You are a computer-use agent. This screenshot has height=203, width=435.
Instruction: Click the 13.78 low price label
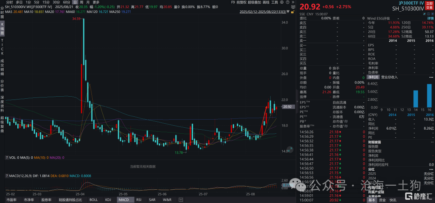[x=180, y=152]
